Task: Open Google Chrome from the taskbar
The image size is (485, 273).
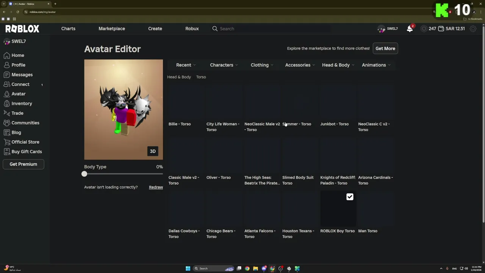Action: point(247,268)
